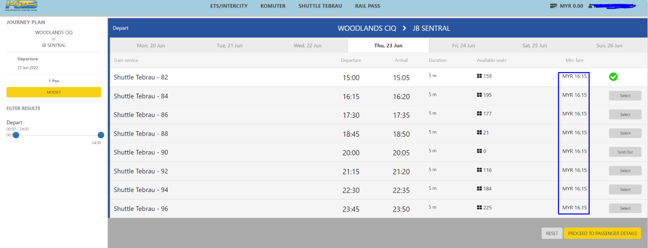
Task: Click the Duration column header
Action: 437,60
